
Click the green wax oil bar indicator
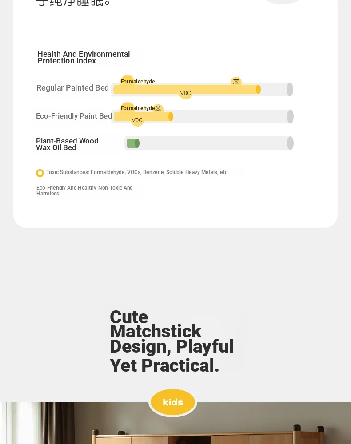[x=133, y=143]
